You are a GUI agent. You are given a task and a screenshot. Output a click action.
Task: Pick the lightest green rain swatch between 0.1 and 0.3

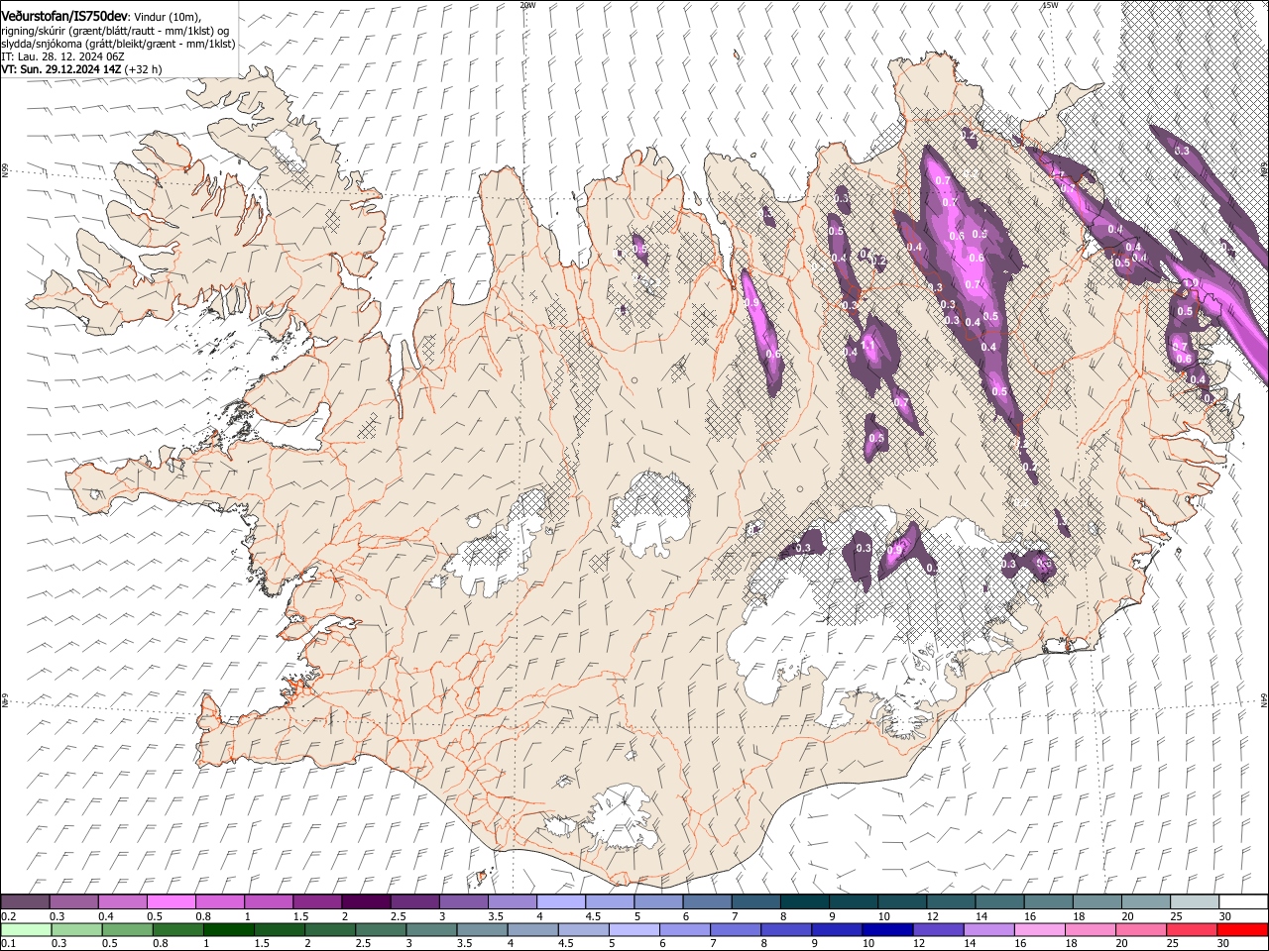click(26, 929)
